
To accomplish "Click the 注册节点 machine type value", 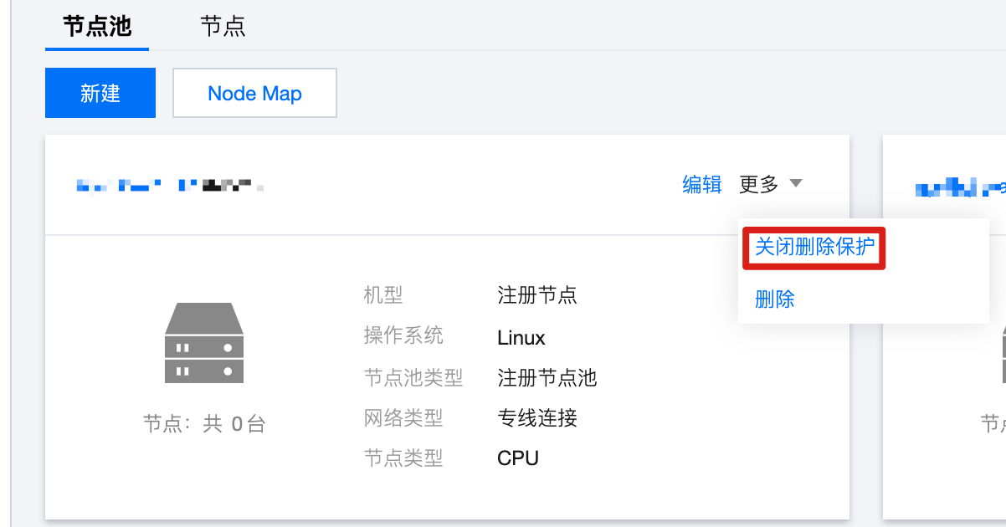I will [x=537, y=295].
